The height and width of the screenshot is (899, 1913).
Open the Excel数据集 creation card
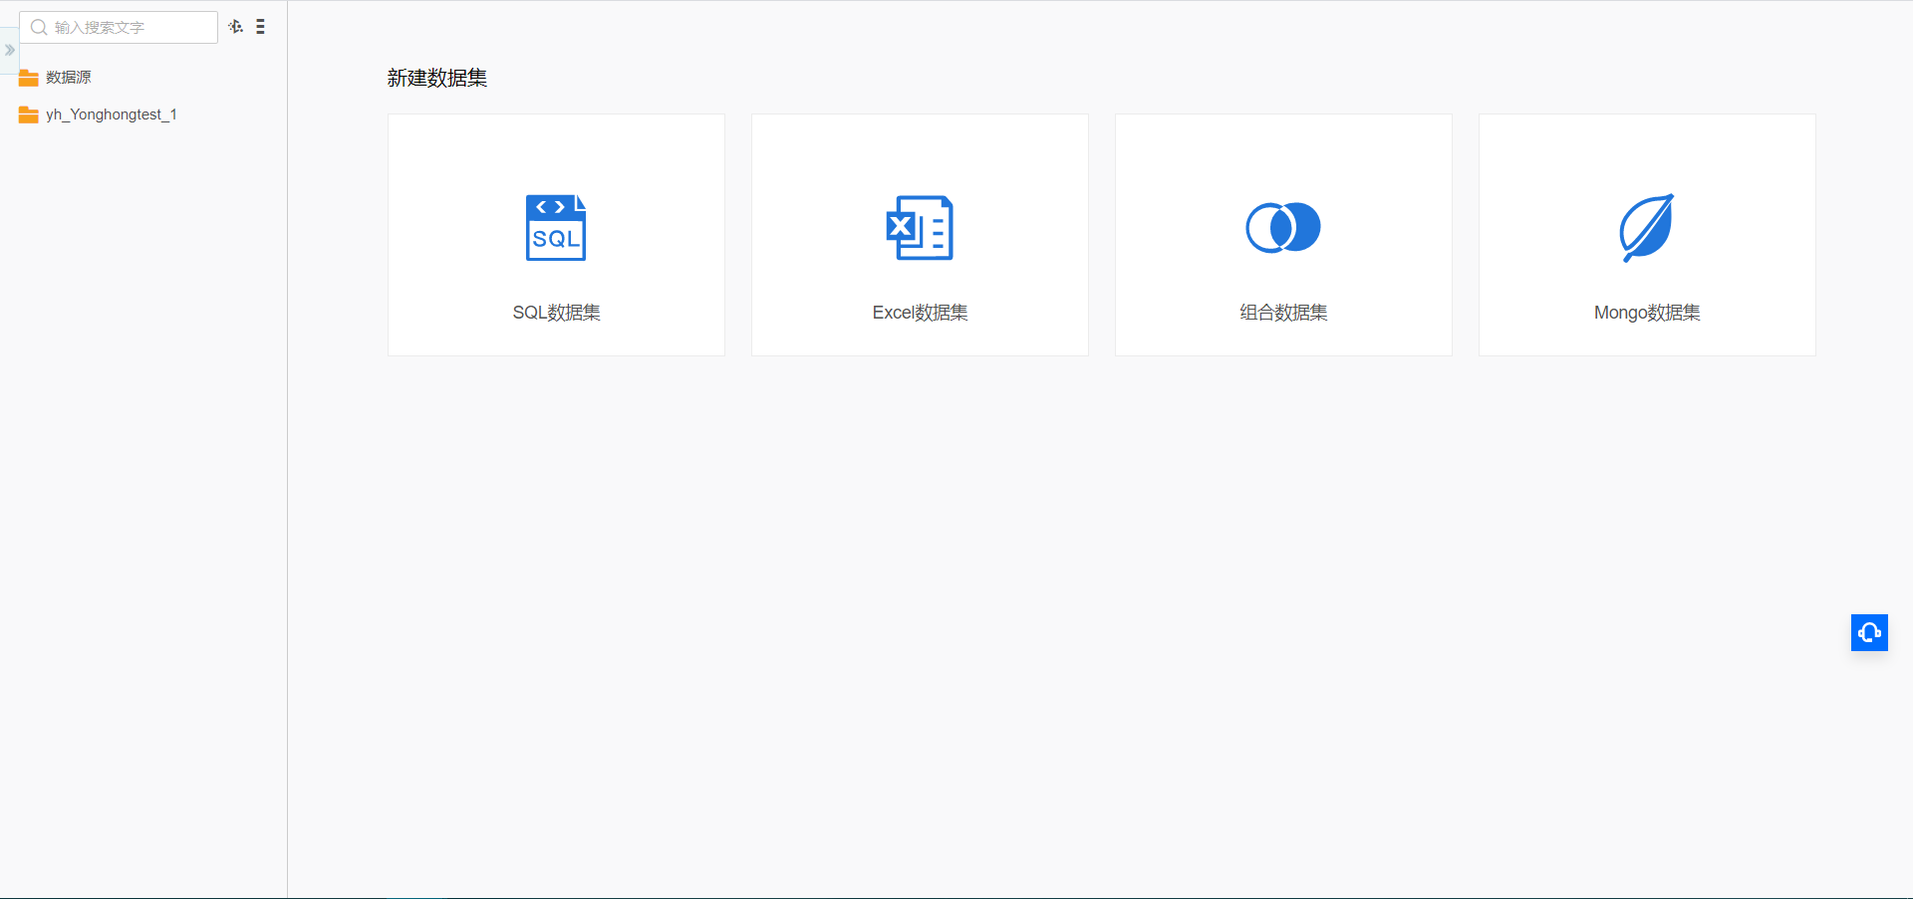tap(919, 235)
